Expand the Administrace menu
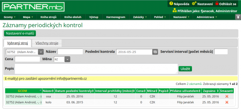Viewport: 241px width, 109px height. click(x=207, y=17)
